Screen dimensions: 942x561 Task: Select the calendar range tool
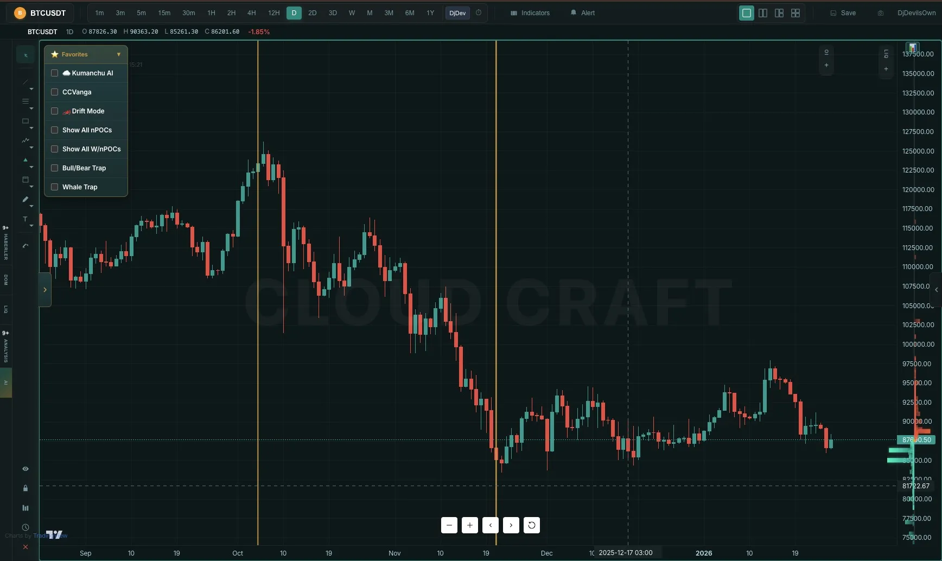point(25,180)
